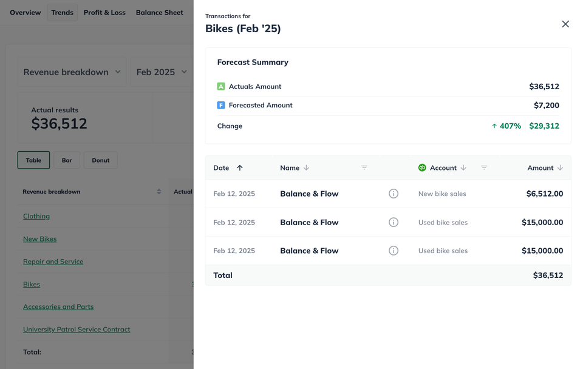Open University Patrol Service Contract link

pos(77,330)
